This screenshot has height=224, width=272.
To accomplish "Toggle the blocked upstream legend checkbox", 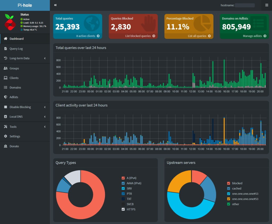I will tap(228, 183).
